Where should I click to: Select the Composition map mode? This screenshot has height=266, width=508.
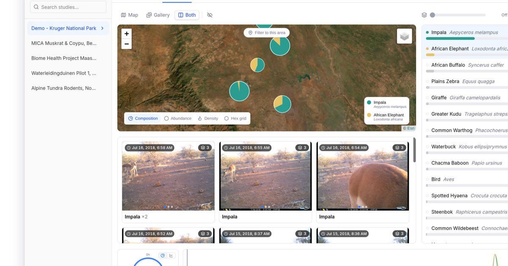(143, 118)
